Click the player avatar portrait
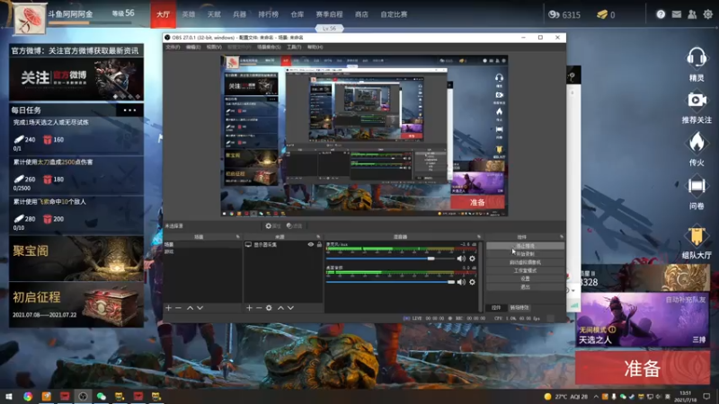719x404 pixels. pos(30,18)
